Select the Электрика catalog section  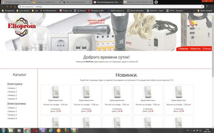click(15, 84)
